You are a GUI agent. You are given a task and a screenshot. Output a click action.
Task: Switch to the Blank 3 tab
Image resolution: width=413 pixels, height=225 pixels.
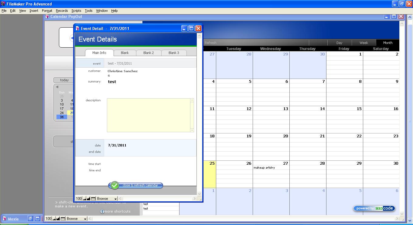174,53
